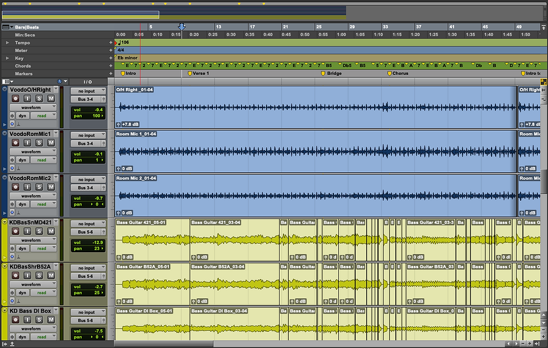Mute the VoodoO/HRight track
The image size is (548, 348).
(x=51, y=98)
